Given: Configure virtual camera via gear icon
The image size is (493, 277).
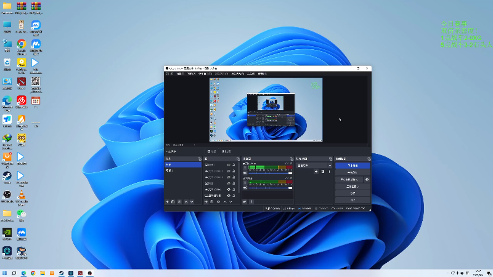Looking at the screenshot, I should click(x=367, y=179).
